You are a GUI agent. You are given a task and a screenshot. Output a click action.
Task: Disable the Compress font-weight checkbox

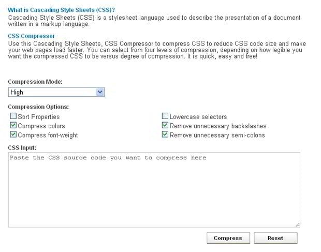click(x=13, y=135)
